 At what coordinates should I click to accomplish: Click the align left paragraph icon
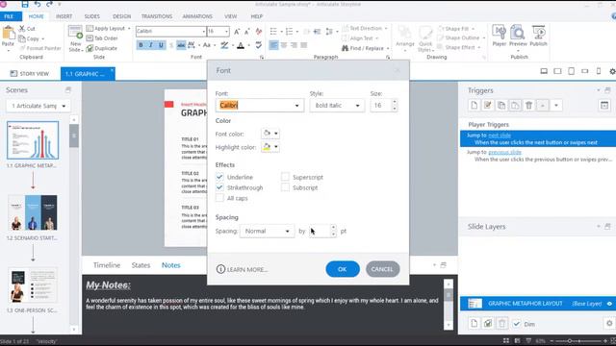273,45
